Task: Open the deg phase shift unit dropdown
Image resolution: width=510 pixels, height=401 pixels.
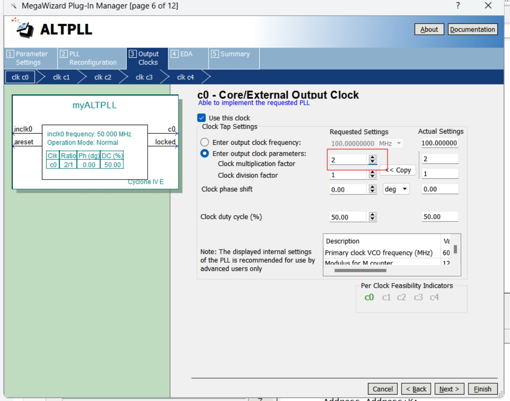Action: tap(396, 189)
